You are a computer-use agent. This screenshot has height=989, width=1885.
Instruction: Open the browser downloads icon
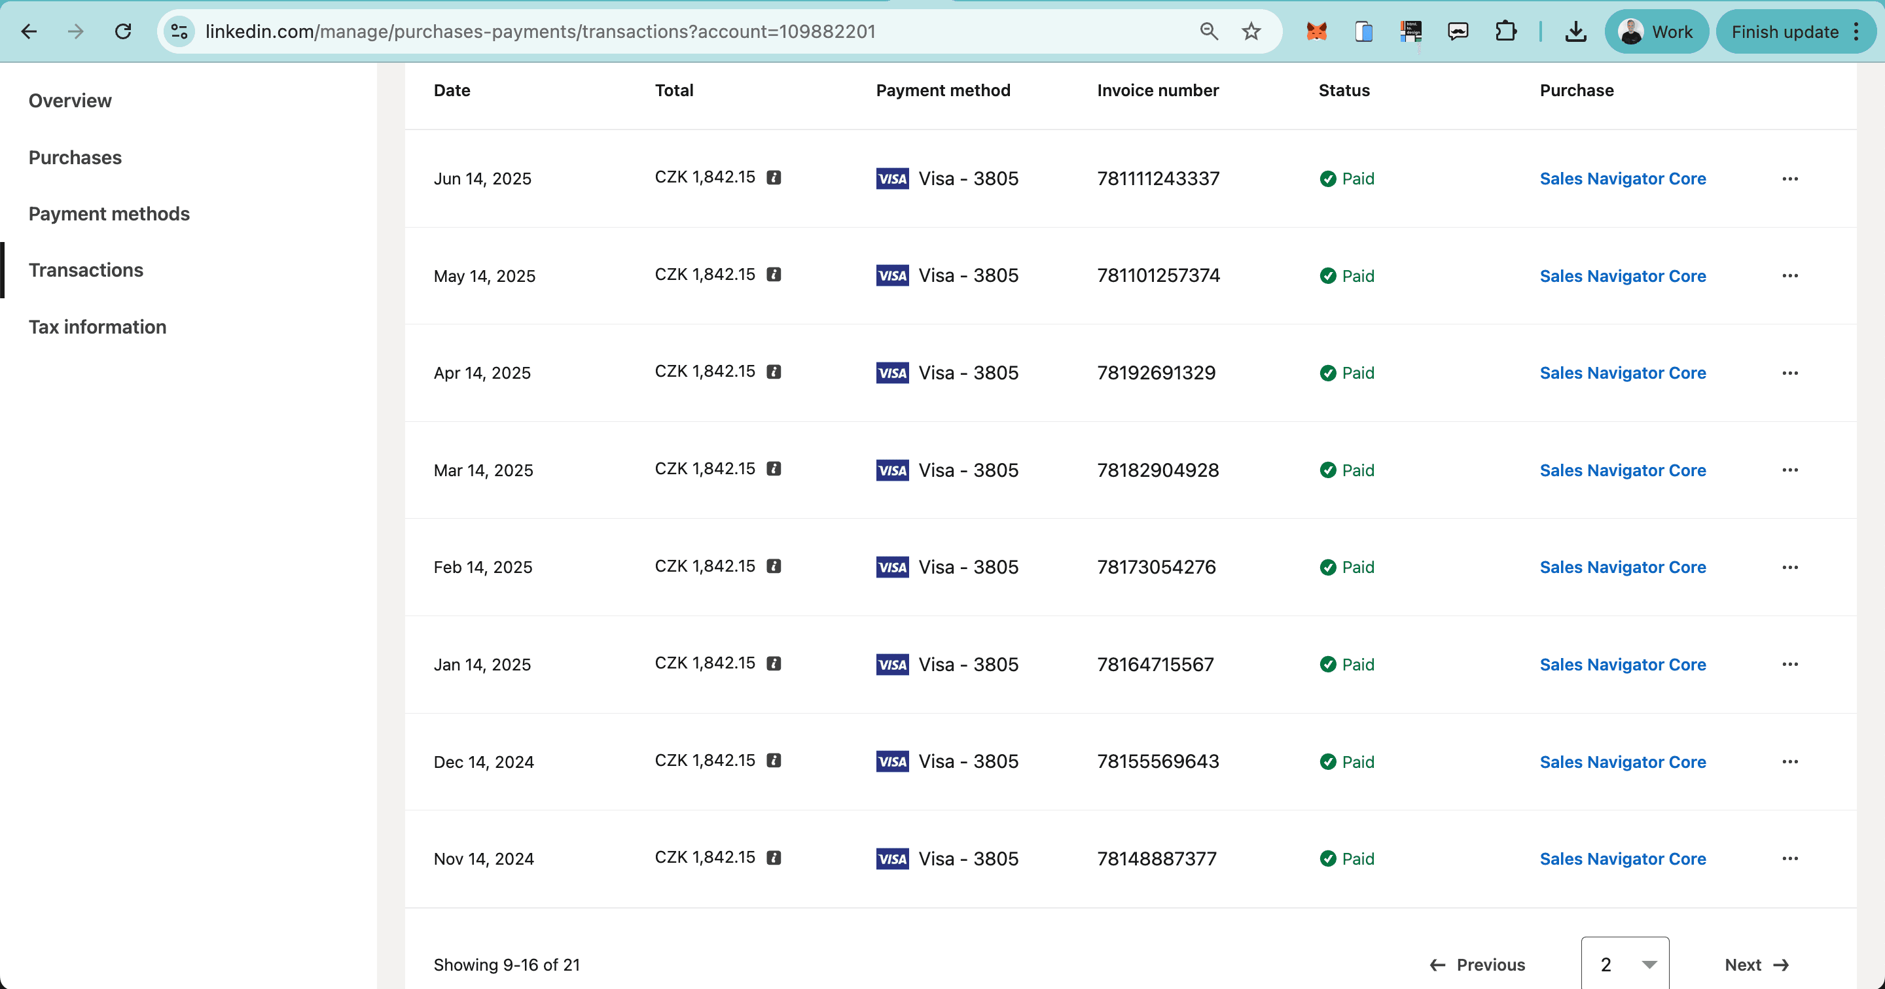[x=1575, y=31]
